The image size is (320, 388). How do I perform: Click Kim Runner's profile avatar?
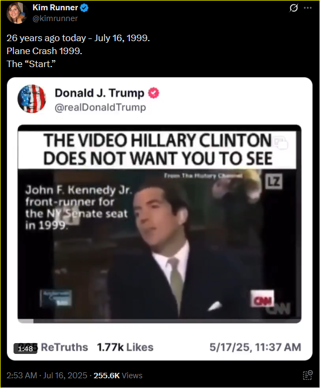pyautogui.click(x=17, y=13)
